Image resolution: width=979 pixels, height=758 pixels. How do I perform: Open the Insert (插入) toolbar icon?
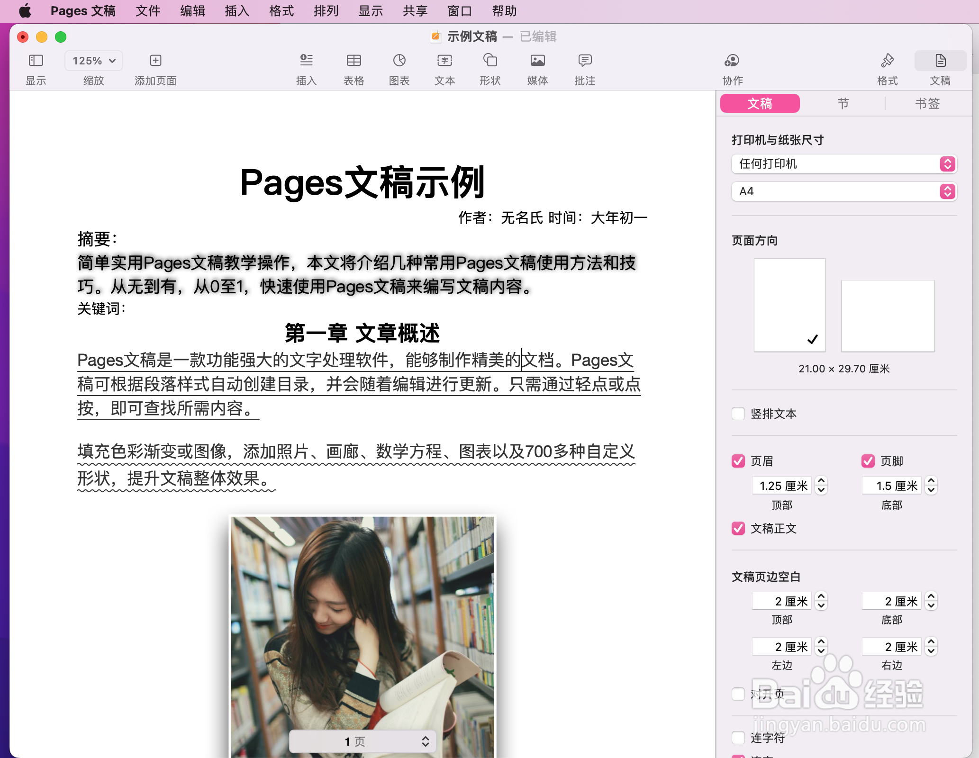(307, 60)
